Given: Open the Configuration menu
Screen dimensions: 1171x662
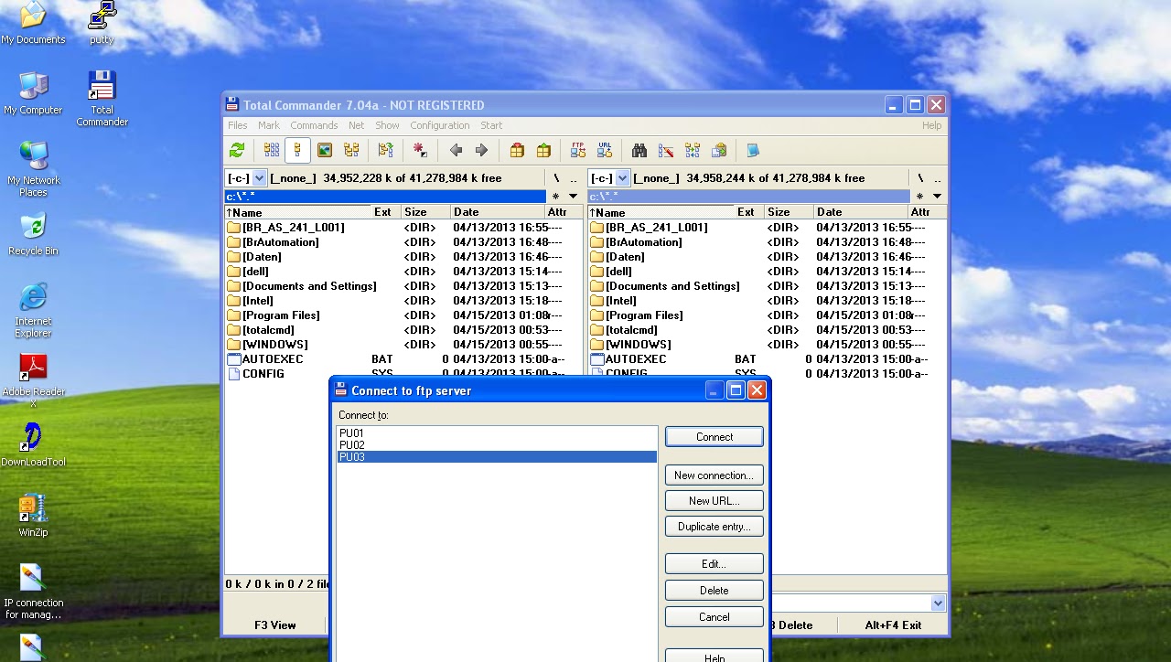Looking at the screenshot, I should point(440,125).
